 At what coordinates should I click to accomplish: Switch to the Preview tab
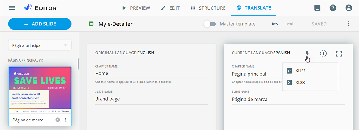click(136, 8)
